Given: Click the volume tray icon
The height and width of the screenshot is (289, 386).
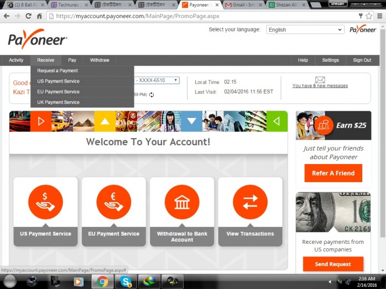Looking at the screenshot, I should (340, 282).
